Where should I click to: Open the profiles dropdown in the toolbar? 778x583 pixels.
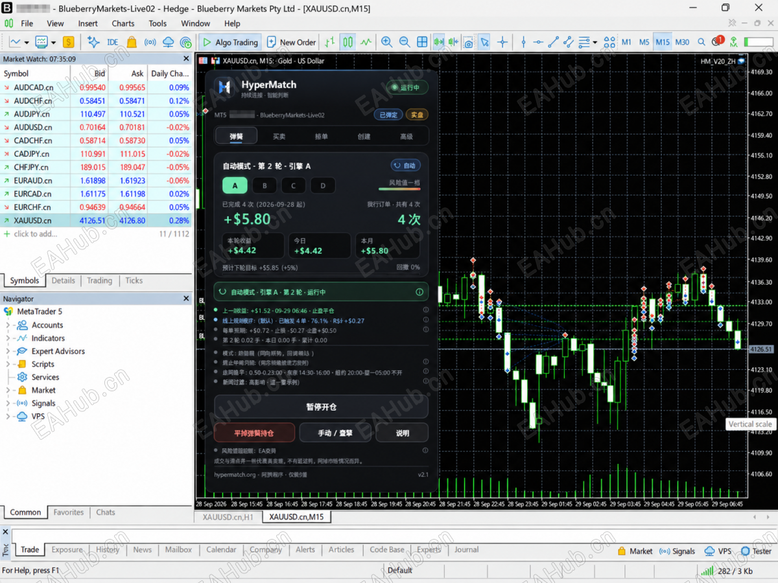pos(53,43)
